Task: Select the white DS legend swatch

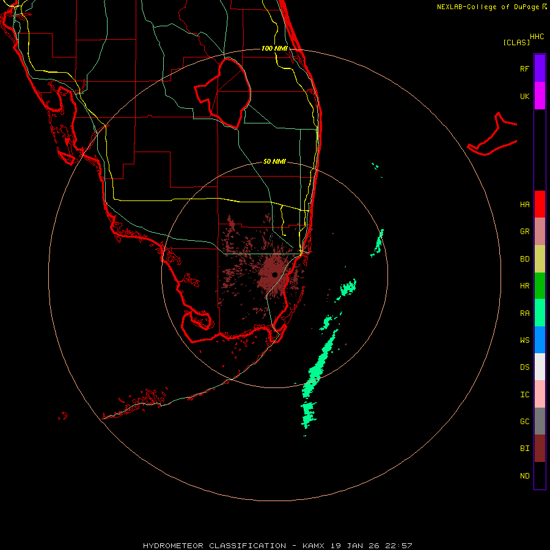Action: [540, 367]
